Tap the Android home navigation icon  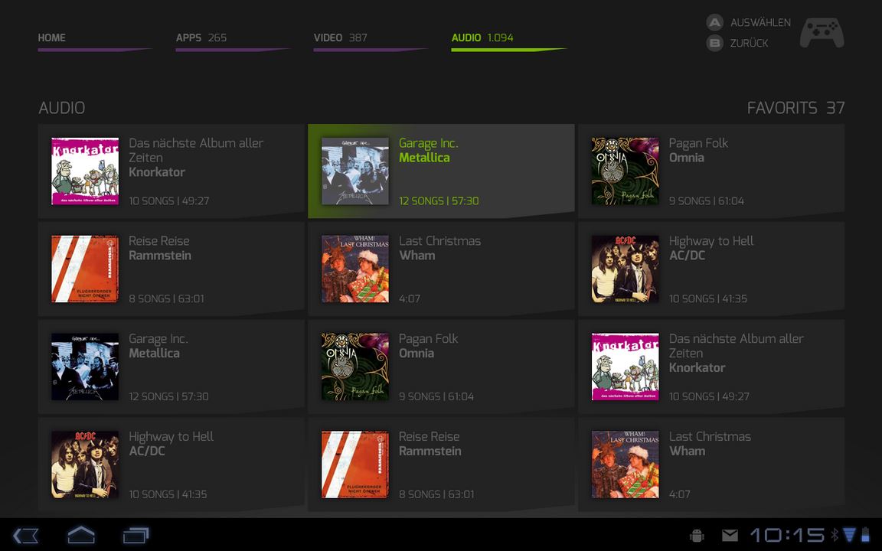tap(81, 535)
